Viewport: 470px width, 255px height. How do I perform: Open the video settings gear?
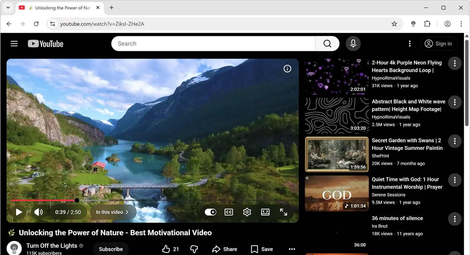tap(247, 212)
